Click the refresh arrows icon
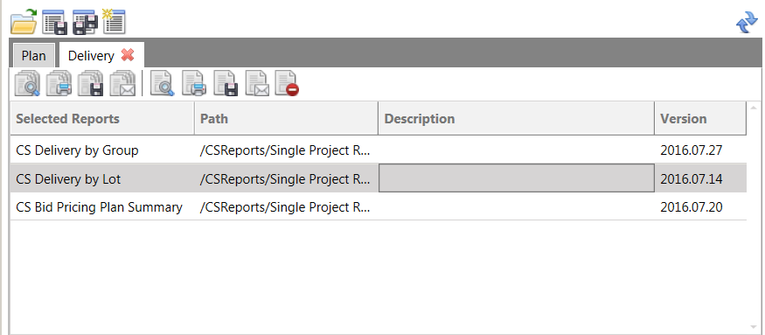Viewport: 765px width, 335px height. click(747, 23)
